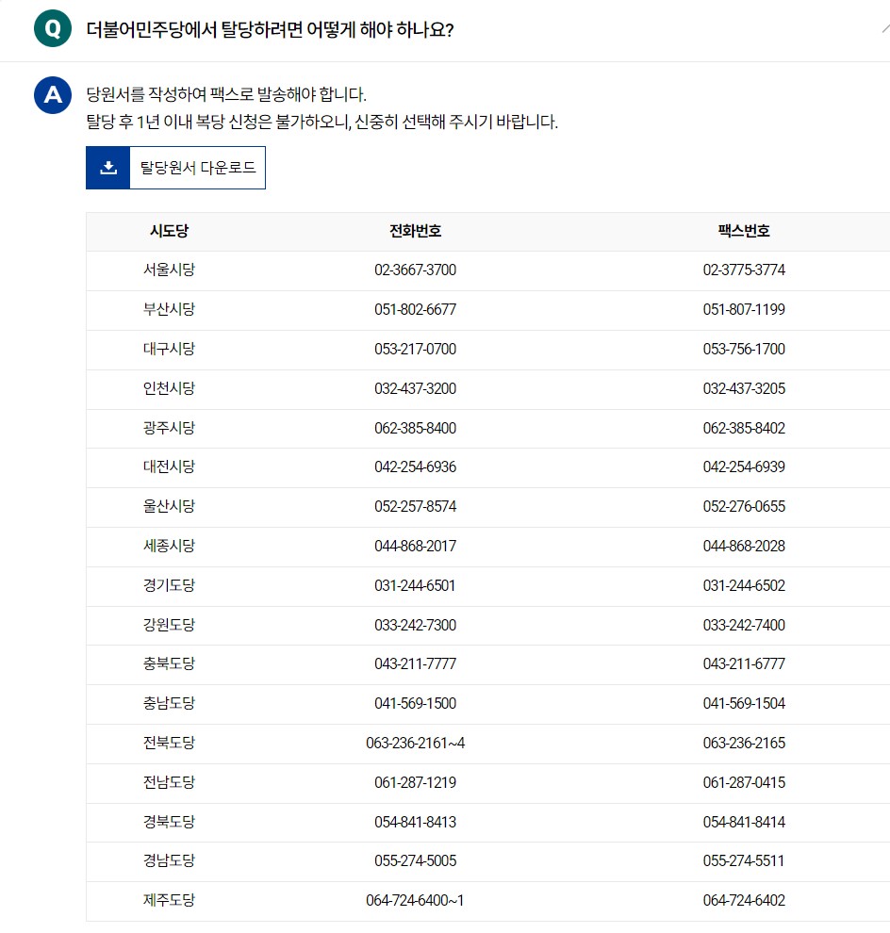Click fax number 033-242-7400

coord(744,625)
